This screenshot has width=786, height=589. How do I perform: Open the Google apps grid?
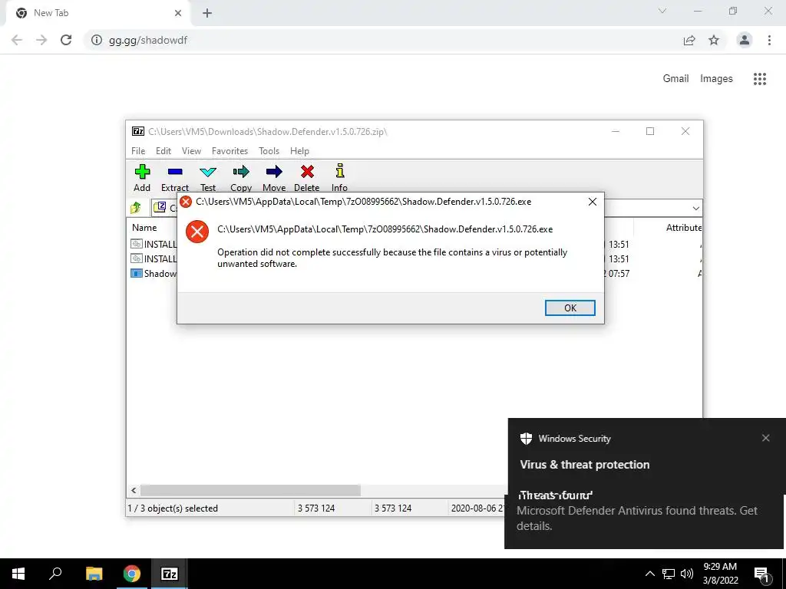click(x=759, y=79)
